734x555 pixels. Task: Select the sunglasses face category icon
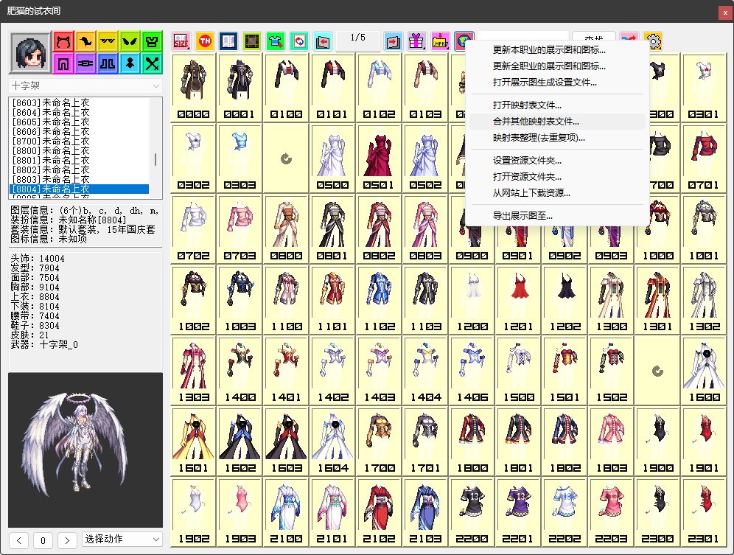coord(108,41)
